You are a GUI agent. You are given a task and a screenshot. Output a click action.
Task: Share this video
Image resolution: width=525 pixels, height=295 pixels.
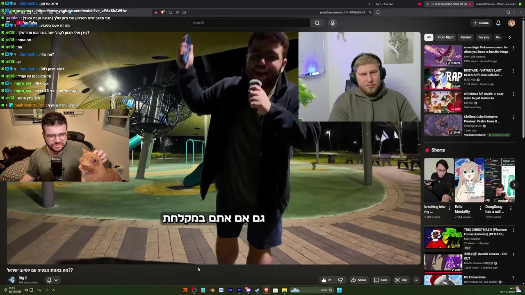point(358,280)
